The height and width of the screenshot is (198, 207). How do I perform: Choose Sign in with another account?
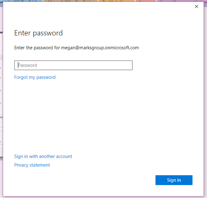point(43,156)
